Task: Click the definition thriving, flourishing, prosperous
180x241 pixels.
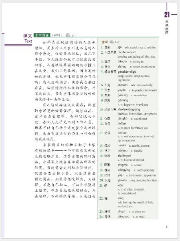Action: pyautogui.click(x=137, y=113)
